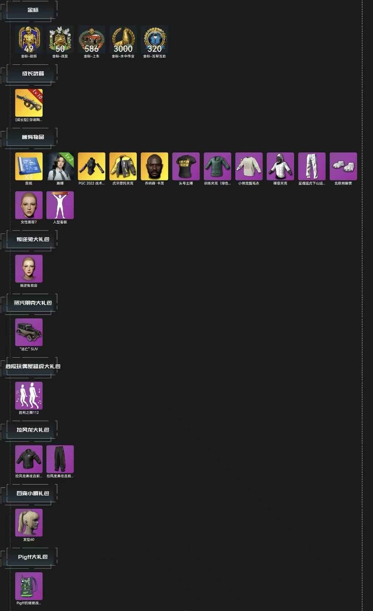Click the 金标 section header
The height and width of the screenshot is (611, 373).
[x=32, y=10]
